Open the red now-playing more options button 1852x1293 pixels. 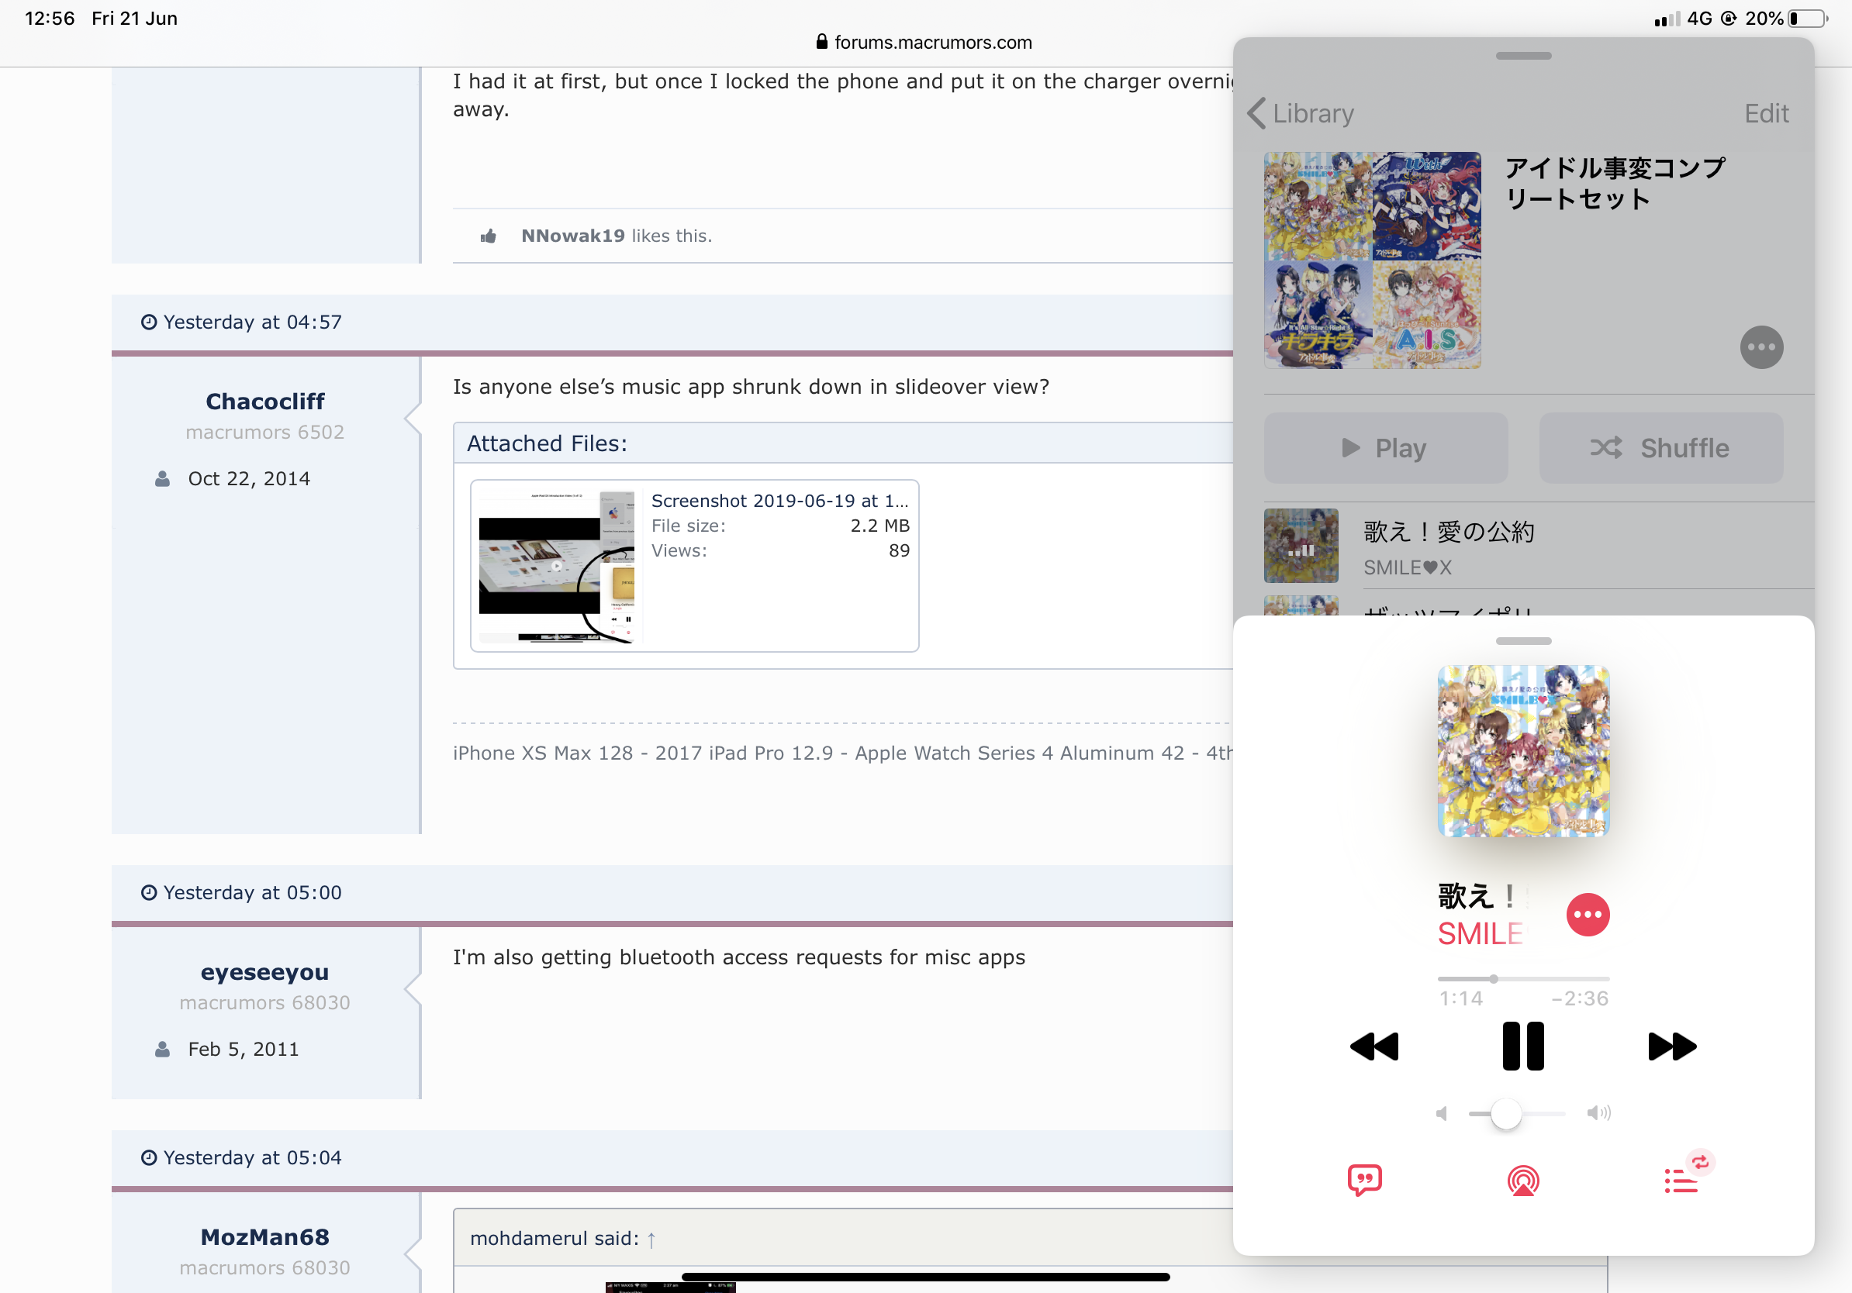1588,915
